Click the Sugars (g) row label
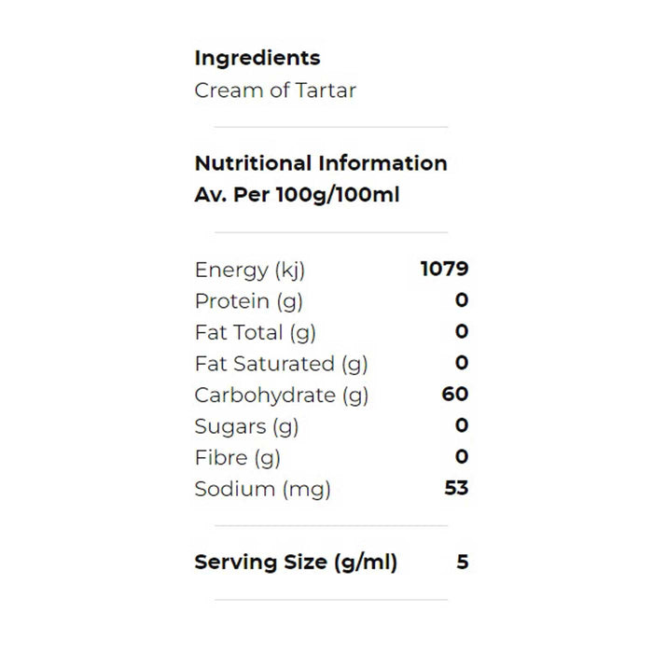This screenshot has width=653, height=653. point(246,426)
